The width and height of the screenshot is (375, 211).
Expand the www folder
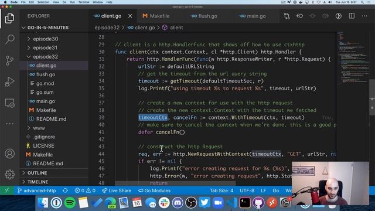pos(29,128)
